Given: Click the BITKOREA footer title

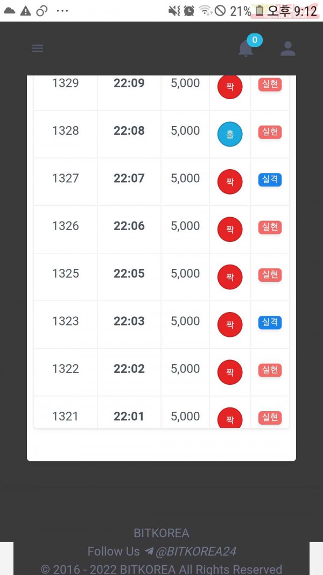Looking at the screenshot, I should (x=161, y=533).
